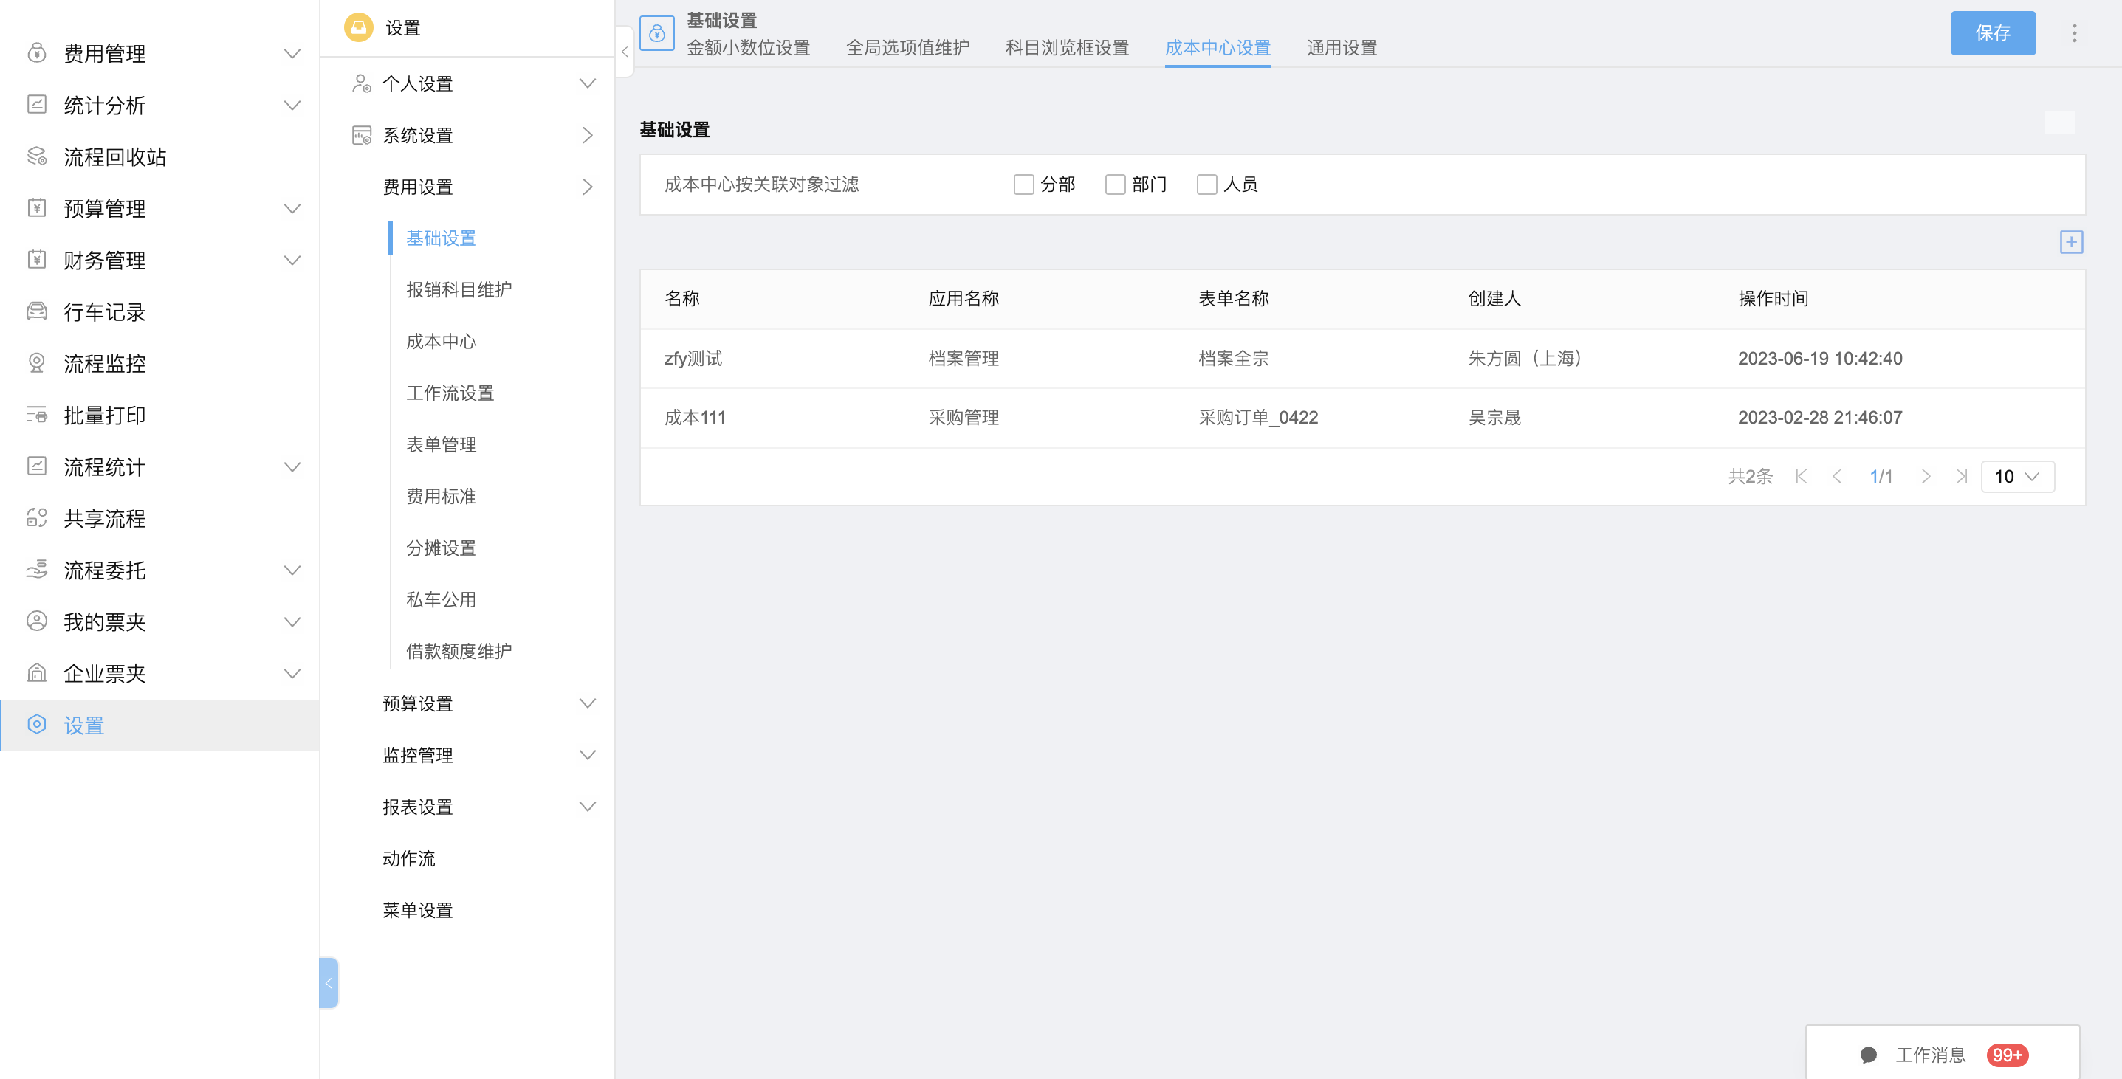Viewport: 2122px width, 1079px height.
Task: Select the 成本111 table row
Action: (x=1362, y=418)
